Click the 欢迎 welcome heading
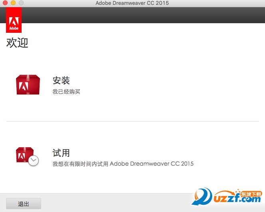265x212 pixels. (x=17, y=43)
